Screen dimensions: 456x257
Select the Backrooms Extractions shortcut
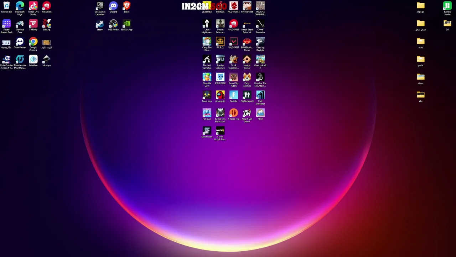(220, 113)
